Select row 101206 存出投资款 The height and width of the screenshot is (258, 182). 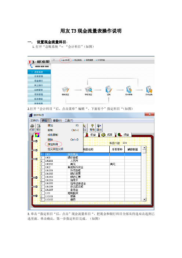point(91,187)
